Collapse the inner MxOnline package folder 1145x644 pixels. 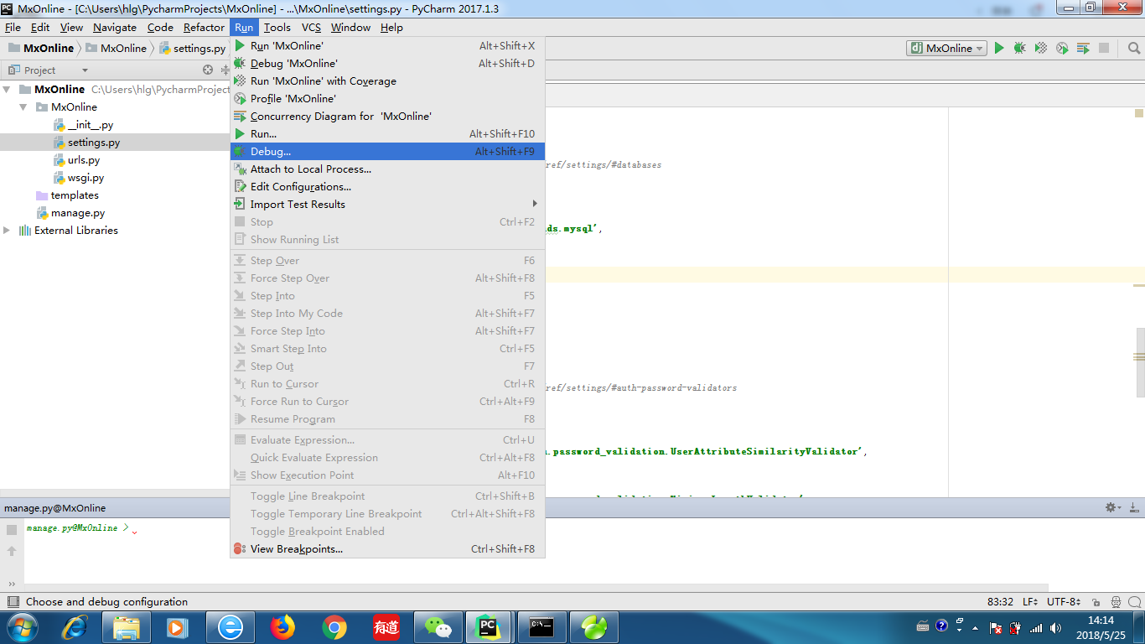pos(23,107)
